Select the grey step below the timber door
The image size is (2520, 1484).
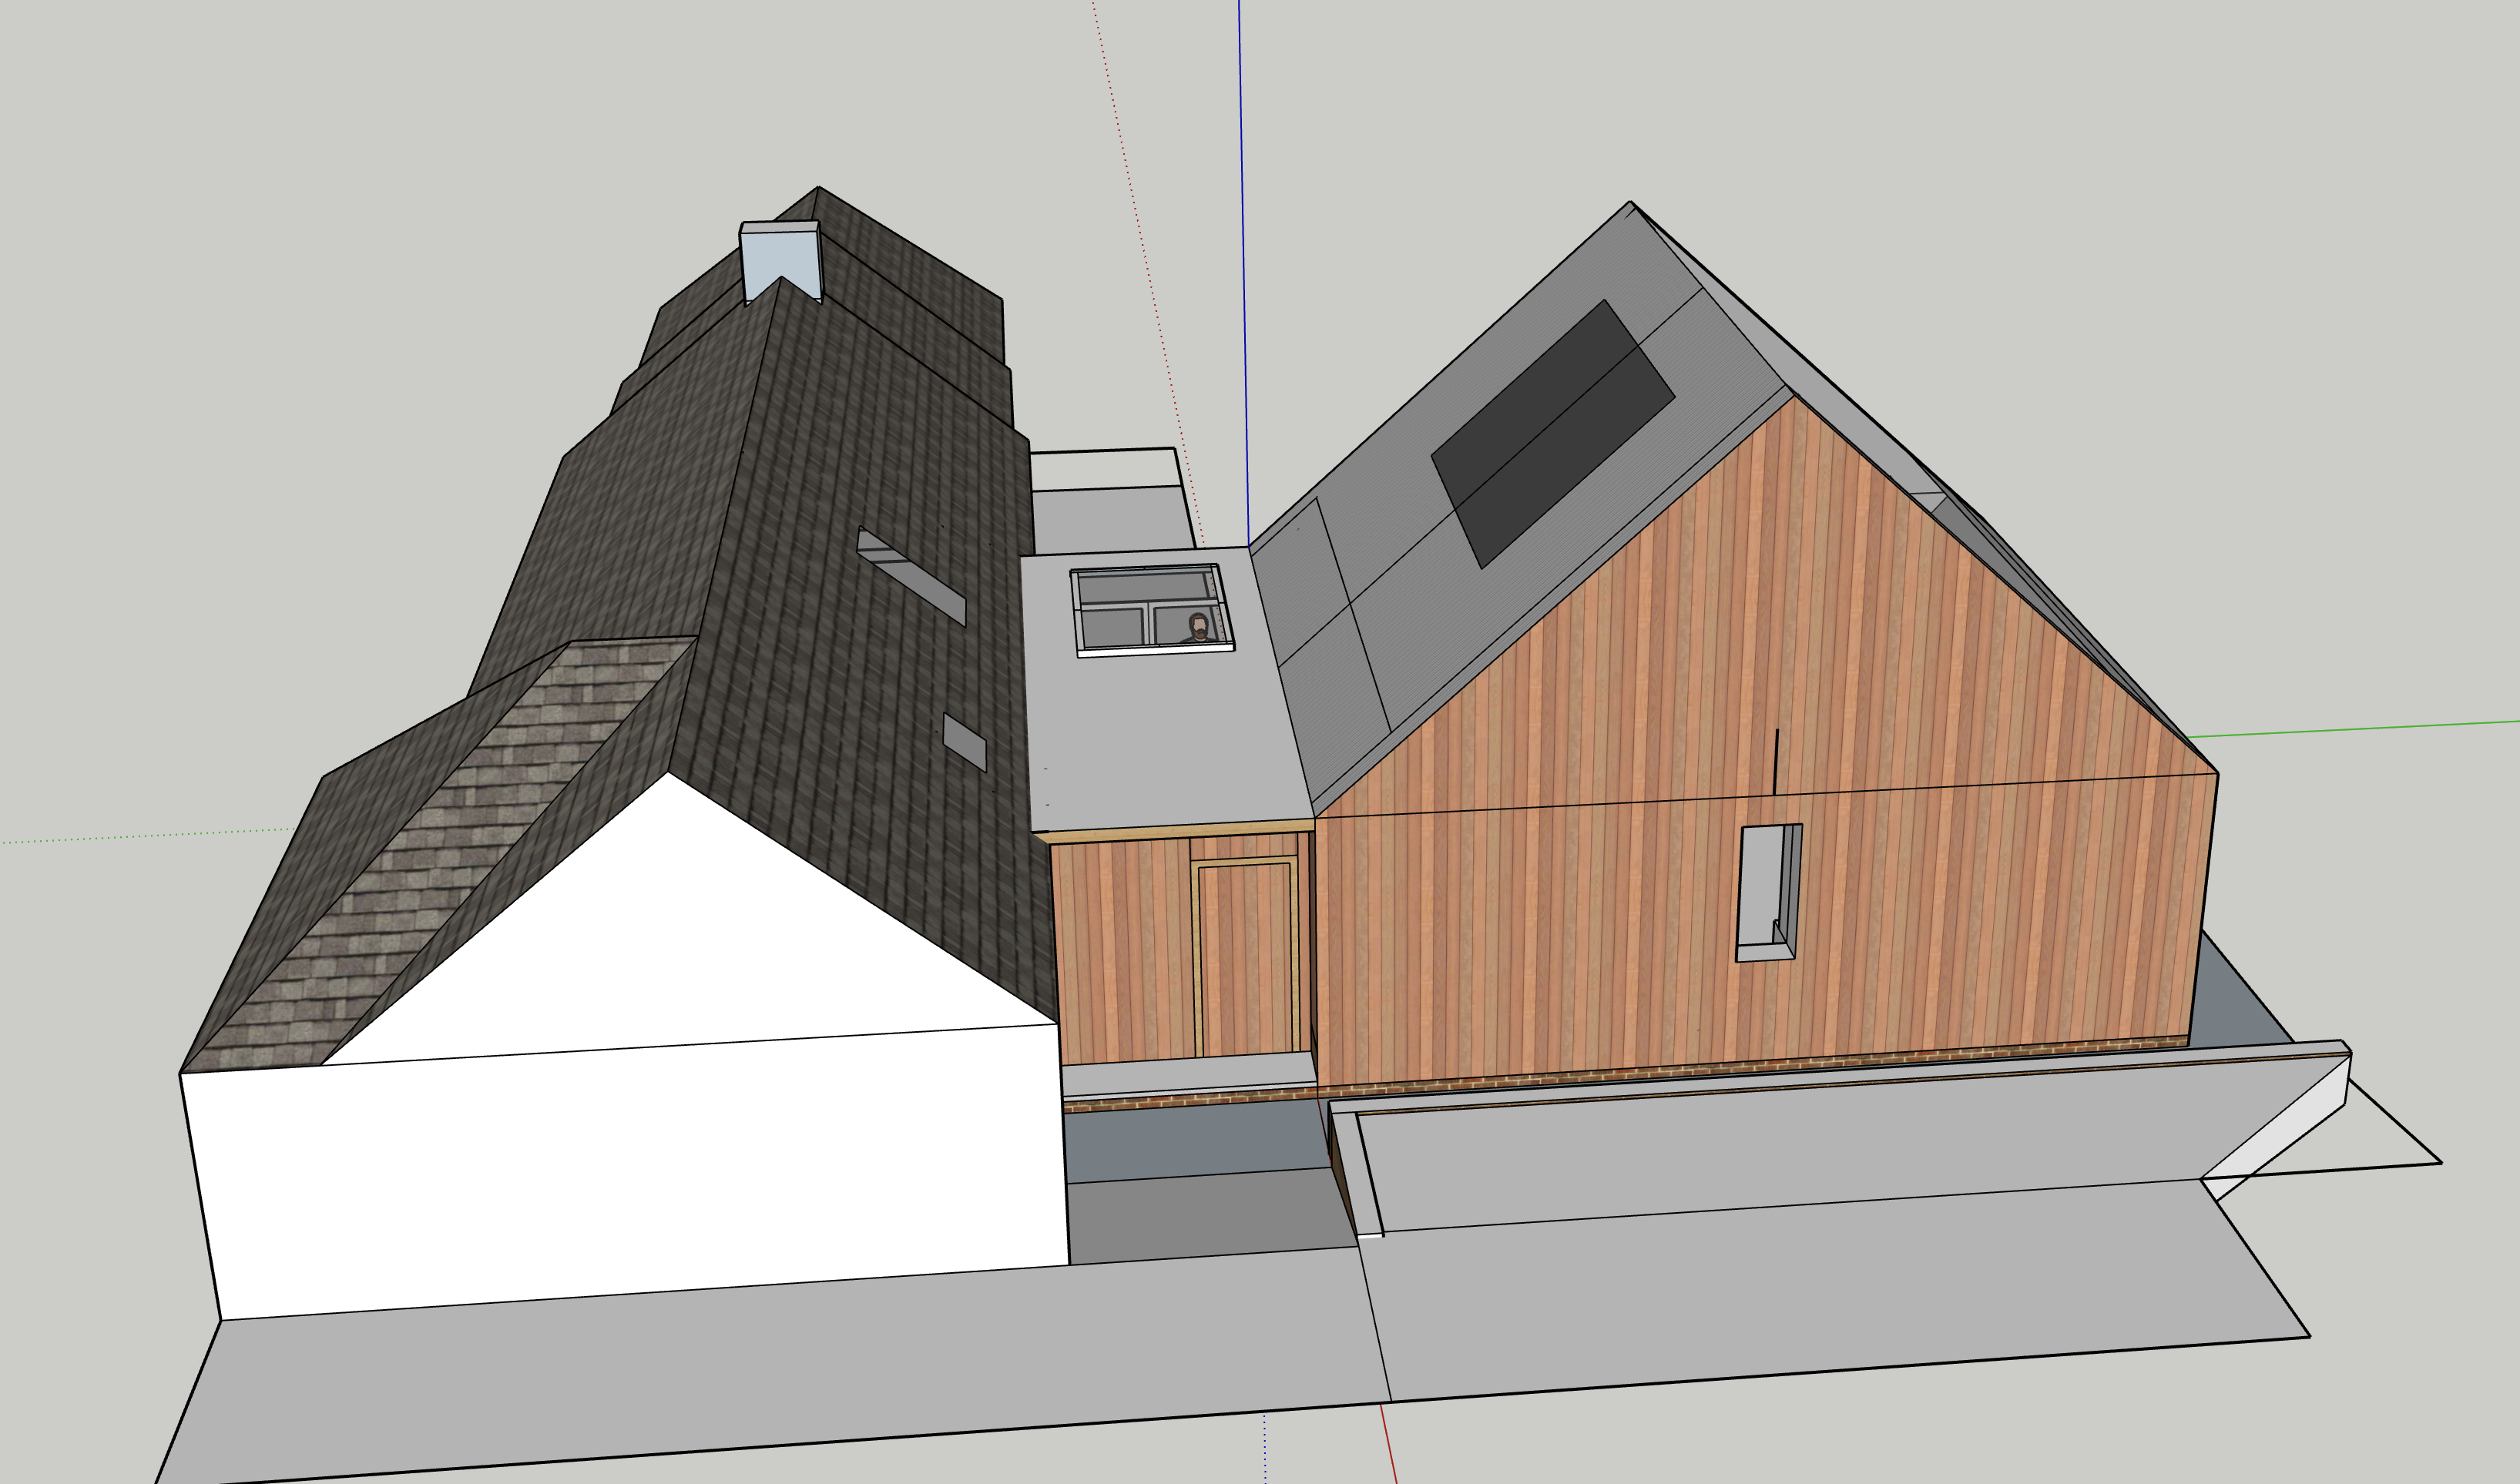coord(1189,1074)
